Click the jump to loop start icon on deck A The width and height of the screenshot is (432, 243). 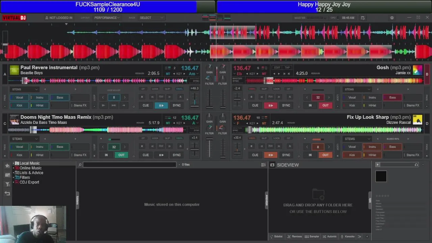103,105
